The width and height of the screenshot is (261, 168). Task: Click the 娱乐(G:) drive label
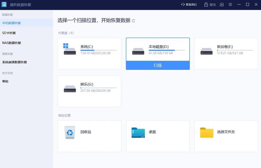tap(87, 84)
